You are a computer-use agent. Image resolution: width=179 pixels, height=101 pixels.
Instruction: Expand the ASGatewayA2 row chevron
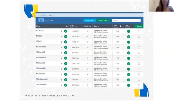tap(62, 53)
